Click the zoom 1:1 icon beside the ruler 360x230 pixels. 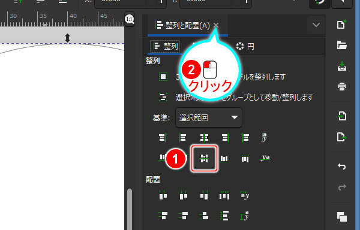tap(130, 19)
